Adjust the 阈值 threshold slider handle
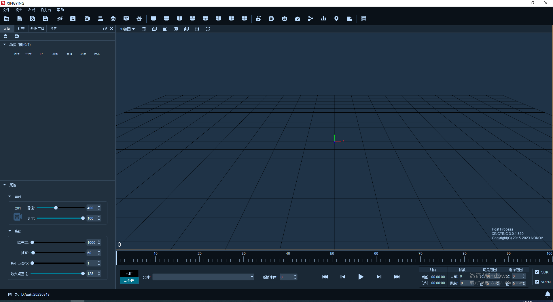The height and width of the screenshot is (302, 553). tap(56, 208)
